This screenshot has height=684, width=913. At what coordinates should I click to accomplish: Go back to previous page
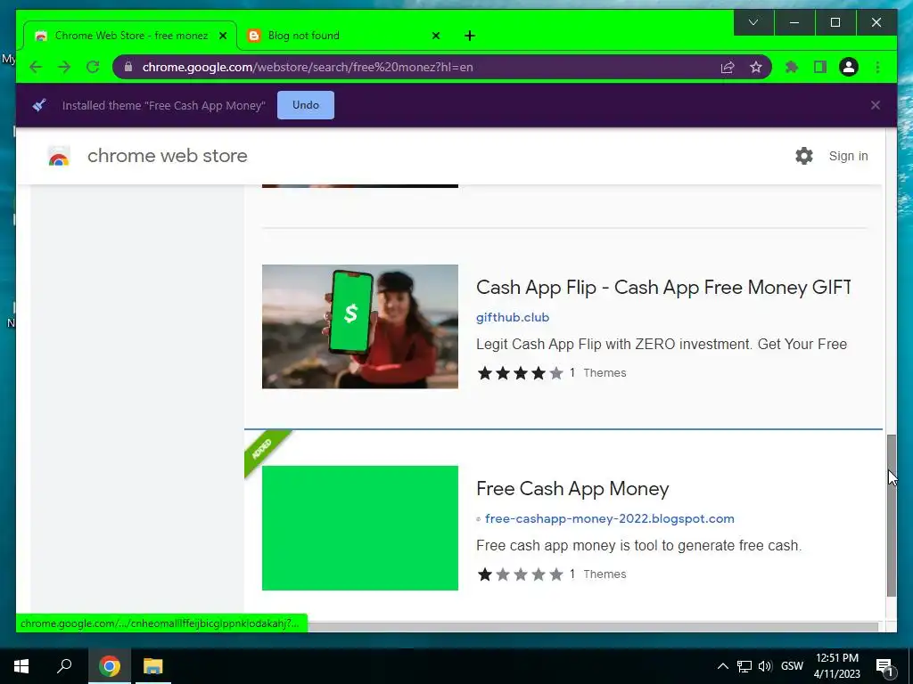tap(36, 67)
